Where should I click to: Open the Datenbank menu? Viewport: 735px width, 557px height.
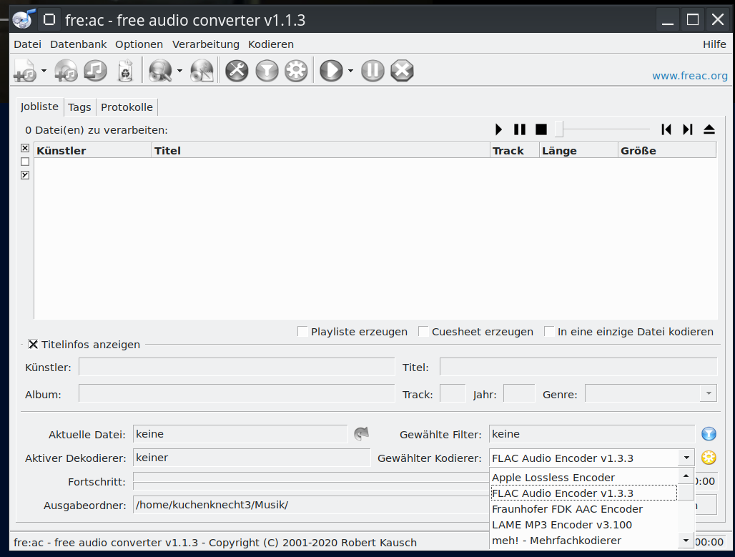pyautogui.click(x=78, y=44)
